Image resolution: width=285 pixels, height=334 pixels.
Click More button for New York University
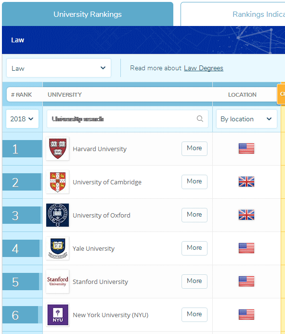tap(194, 315)
